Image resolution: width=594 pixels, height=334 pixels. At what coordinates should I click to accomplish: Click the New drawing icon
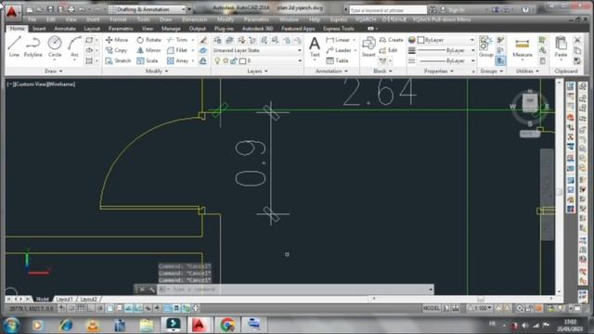(30, 9)
